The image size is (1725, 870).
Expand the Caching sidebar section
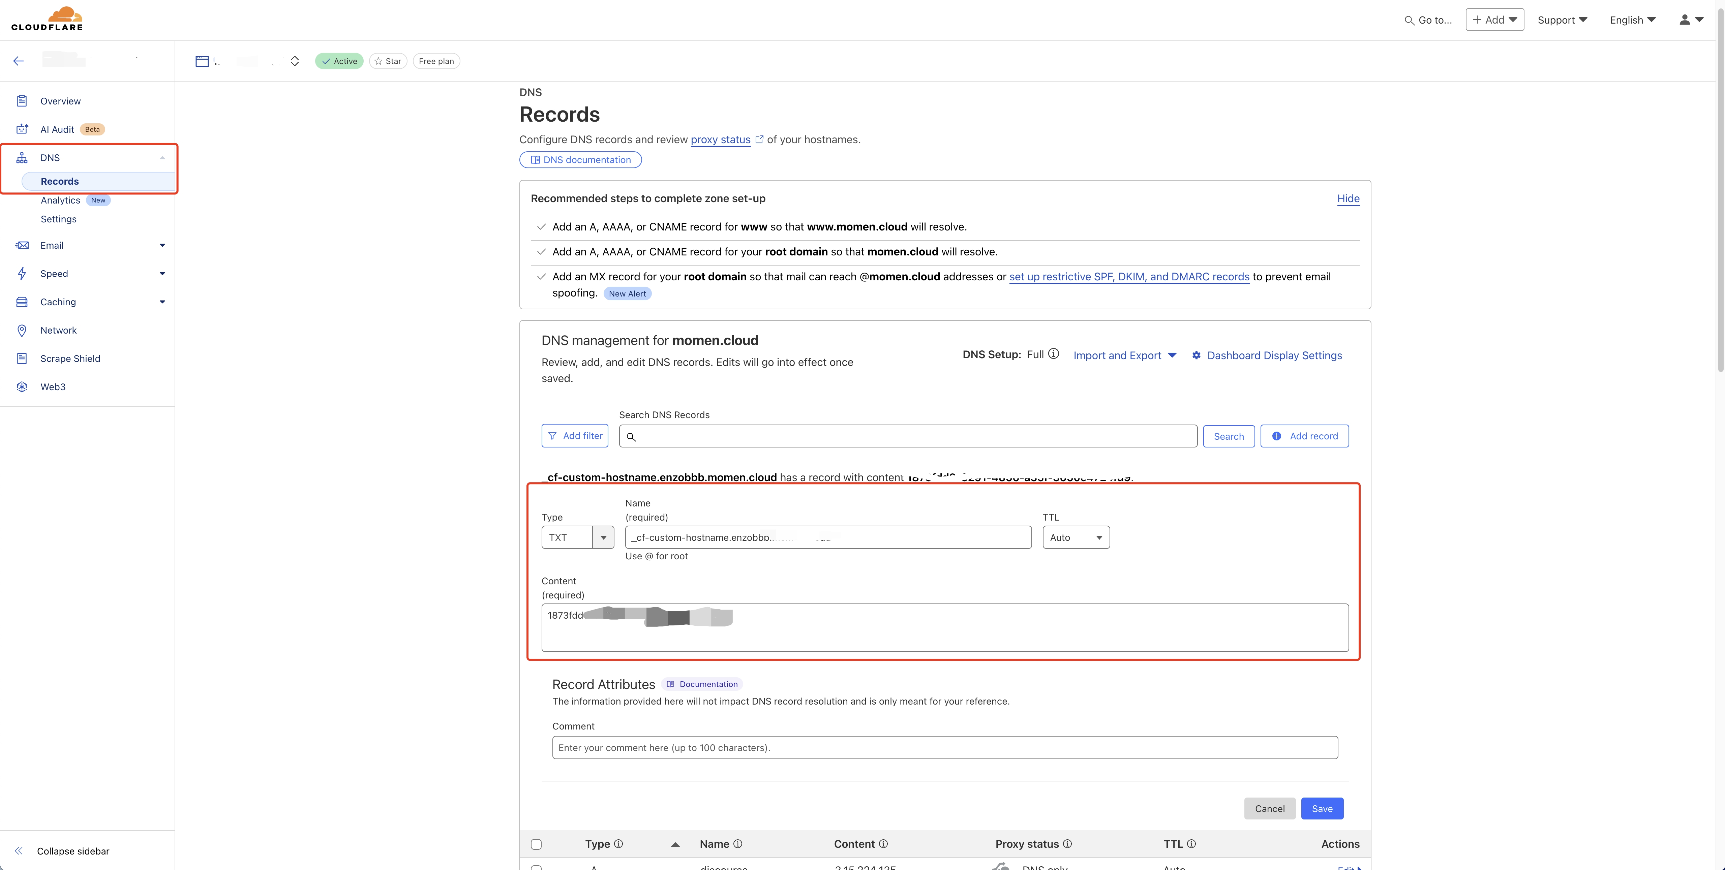coord(162,302)
